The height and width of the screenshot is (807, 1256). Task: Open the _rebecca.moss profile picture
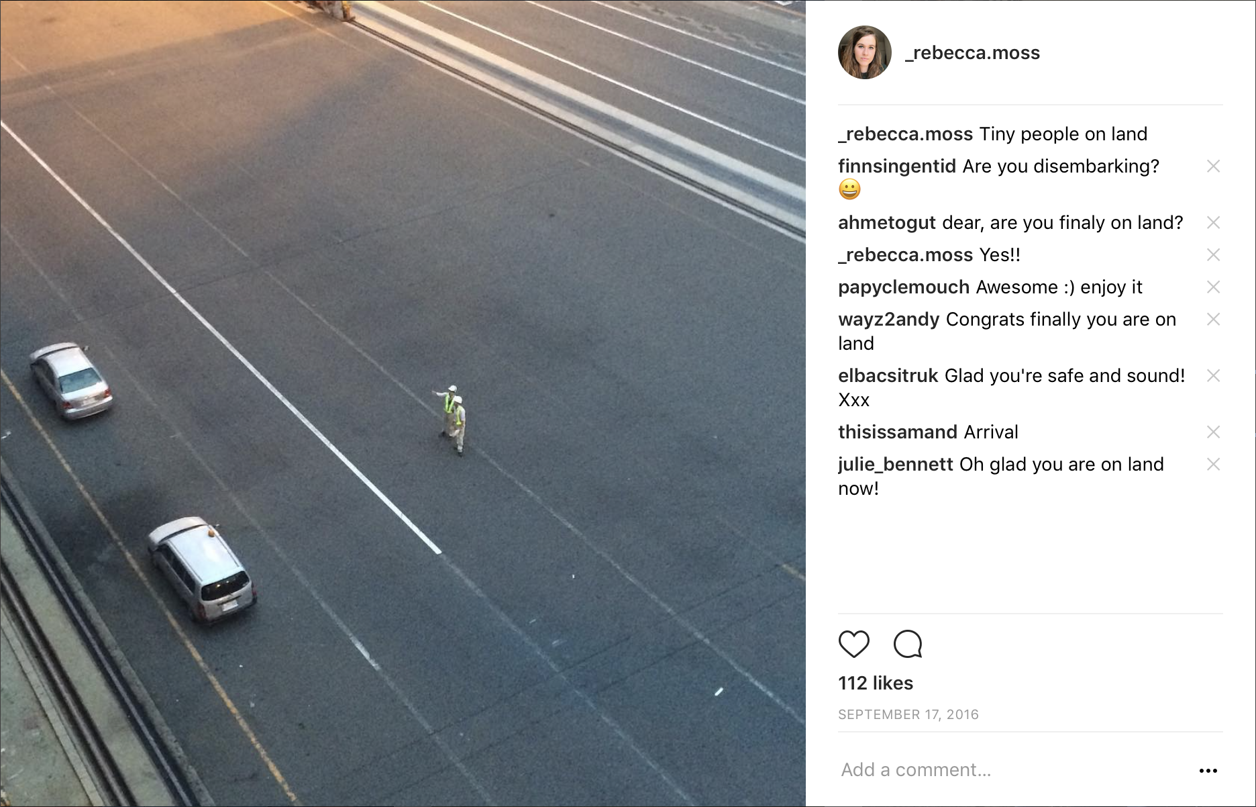[864, 52]
